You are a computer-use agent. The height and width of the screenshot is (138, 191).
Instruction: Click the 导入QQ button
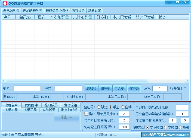[x=120, y=88]
